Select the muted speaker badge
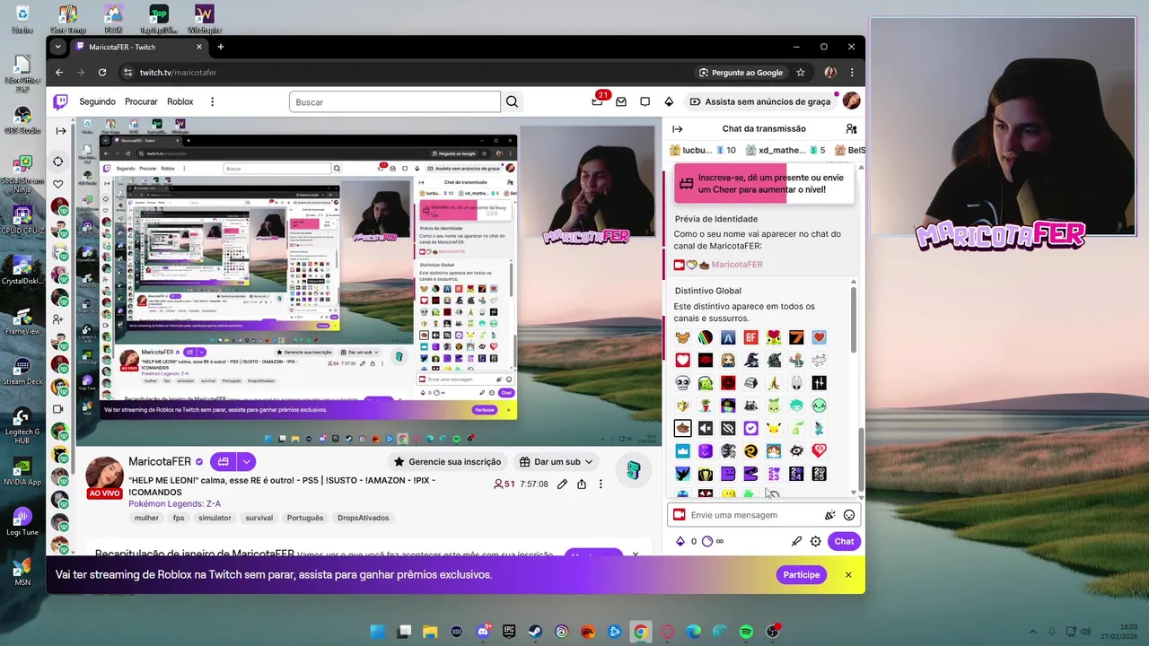Screen dimensions: 1149x646 click(x=706, y=428)
